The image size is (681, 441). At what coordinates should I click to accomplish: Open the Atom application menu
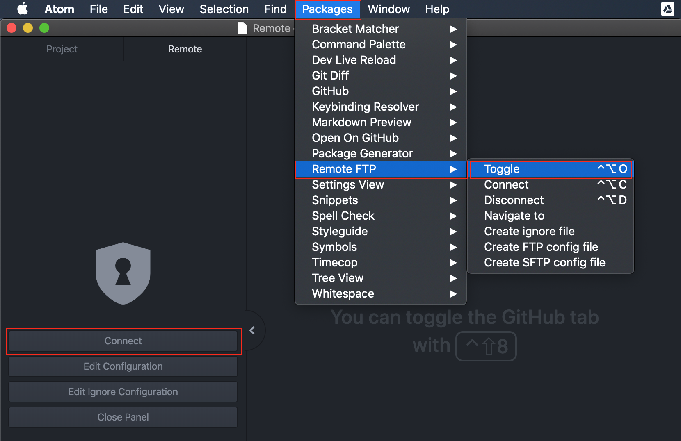click(x=59, y=9)
